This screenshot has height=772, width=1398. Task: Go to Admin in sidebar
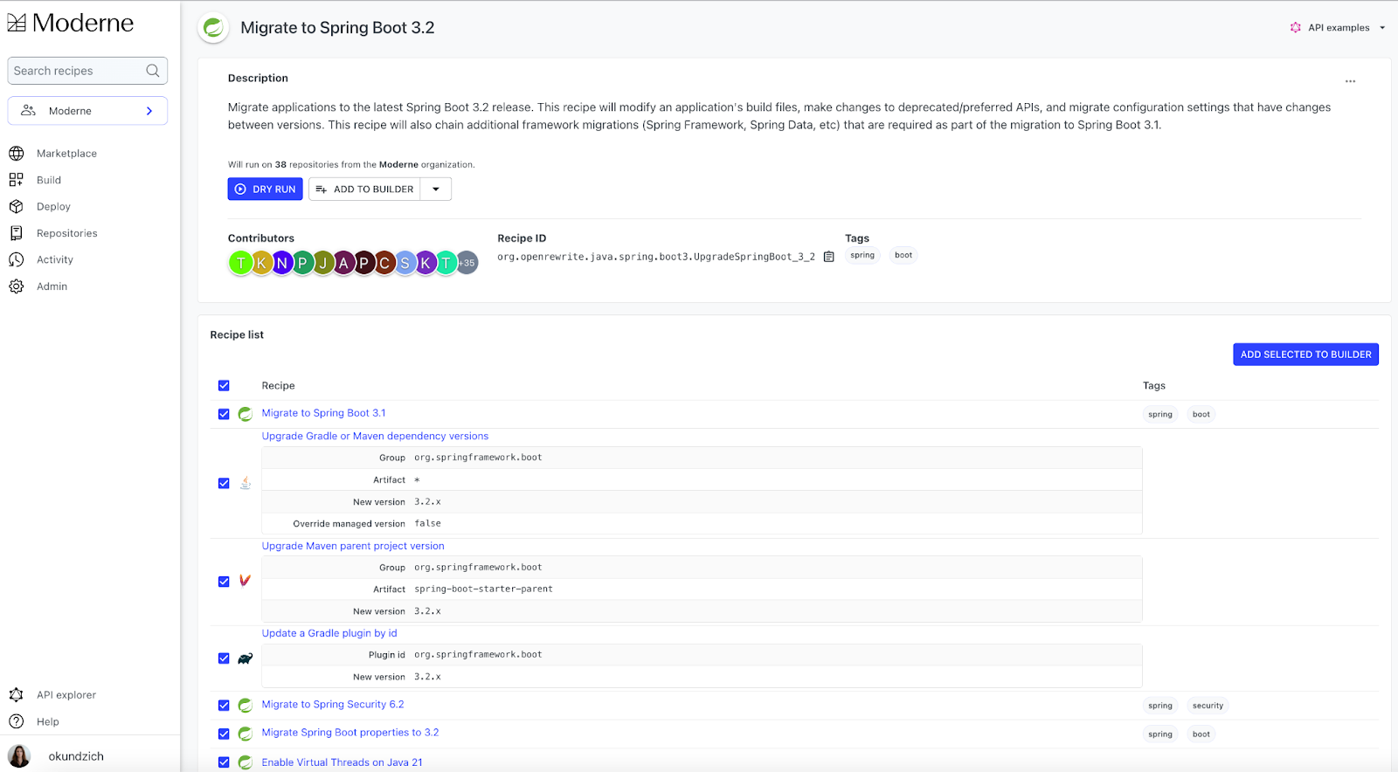[x=52, y=286]
